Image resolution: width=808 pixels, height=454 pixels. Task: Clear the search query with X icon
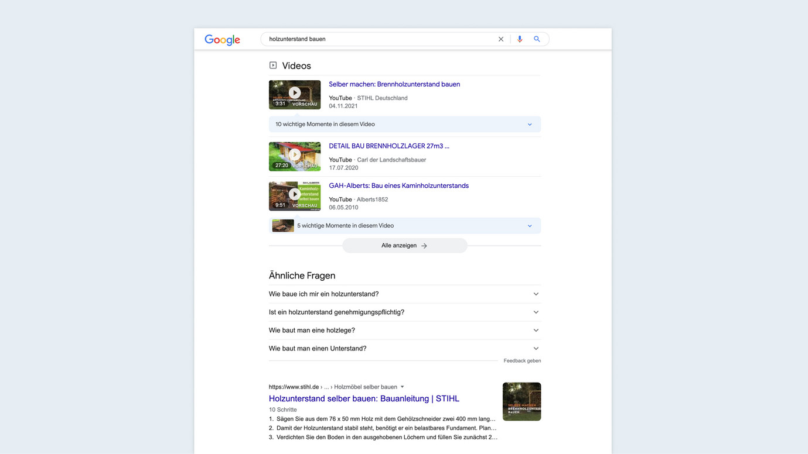(501, 39)
